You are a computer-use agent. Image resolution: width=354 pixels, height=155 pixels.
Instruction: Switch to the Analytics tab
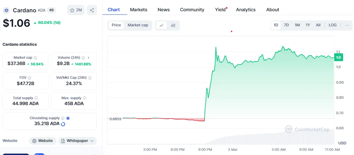click(x=246, y=10)
